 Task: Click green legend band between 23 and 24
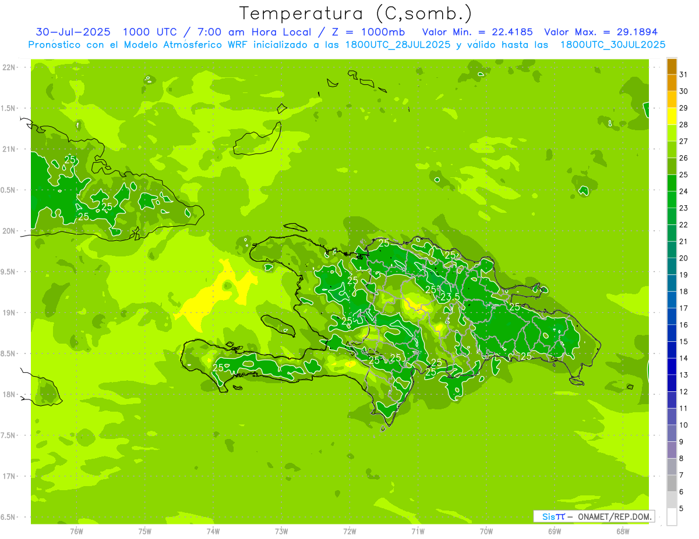point(672,199)
